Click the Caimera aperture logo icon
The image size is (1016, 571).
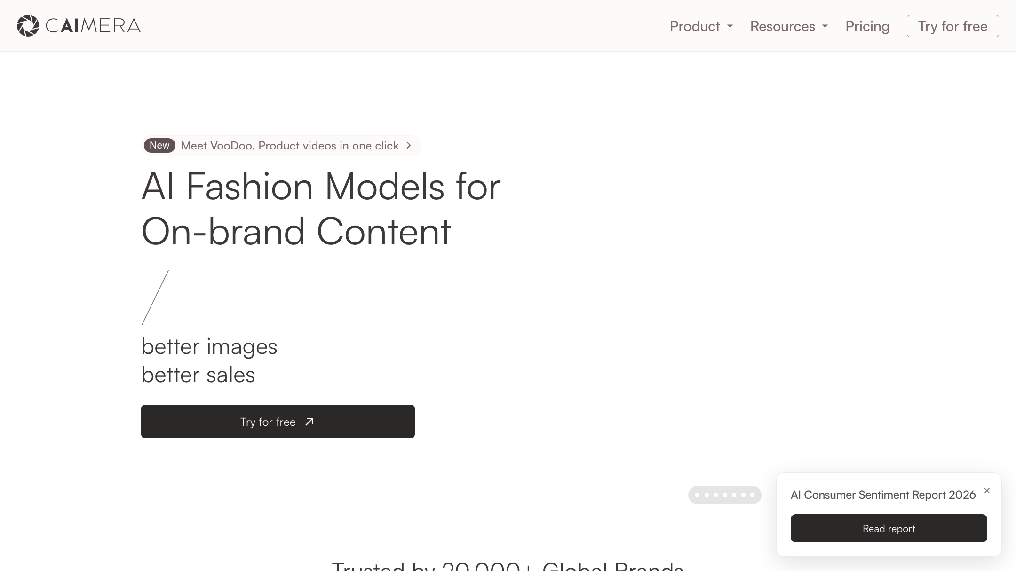[x=28, y=26]
